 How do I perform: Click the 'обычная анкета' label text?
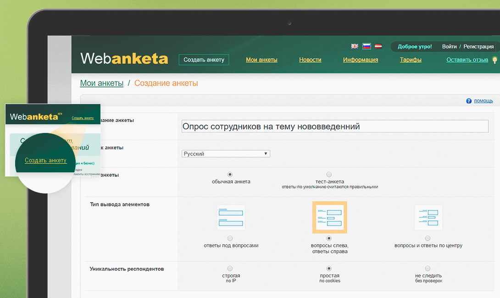231,182
